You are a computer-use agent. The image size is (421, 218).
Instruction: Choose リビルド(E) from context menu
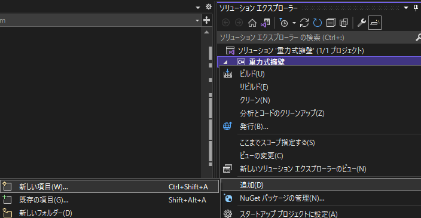(x=321, y=87)
